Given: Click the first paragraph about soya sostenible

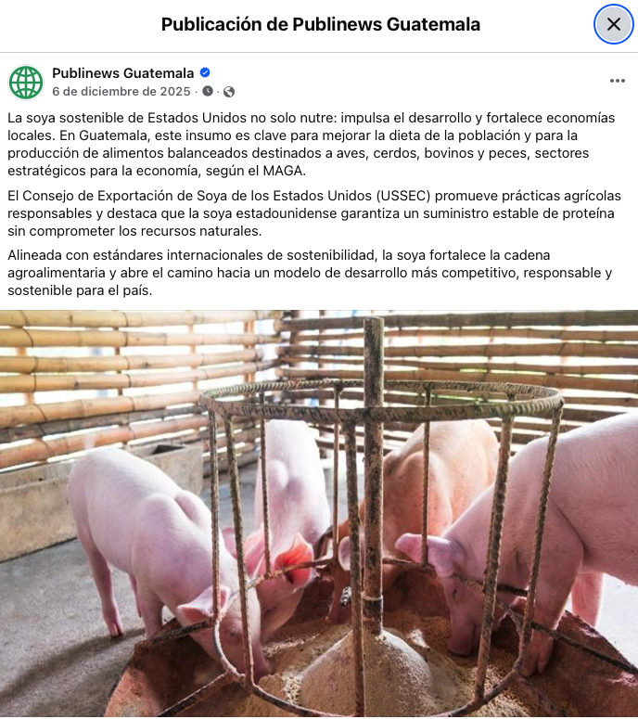Looking at the screenshot, I should [311, 144].
